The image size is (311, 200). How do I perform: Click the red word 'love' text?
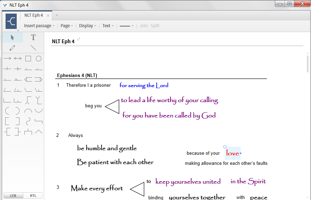232,153
